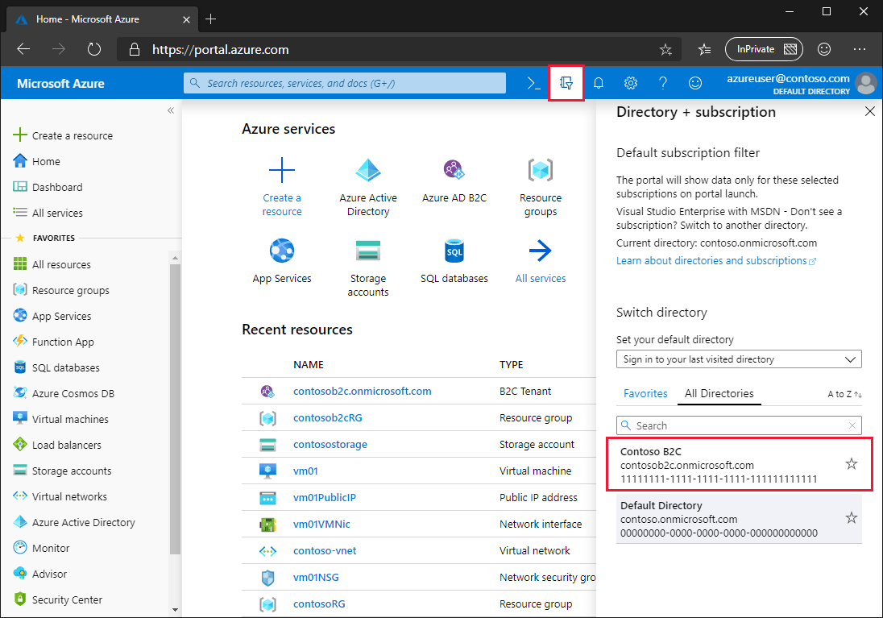Collapse the left sidebar menu
The width and height of the screenshot is (883, 618).
[171, 110]
